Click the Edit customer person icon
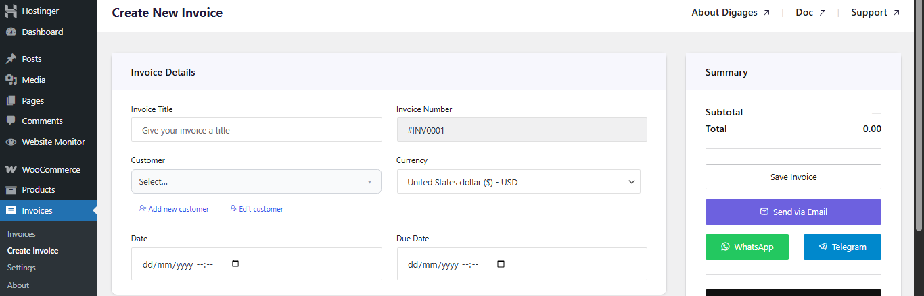 [233, 208]
